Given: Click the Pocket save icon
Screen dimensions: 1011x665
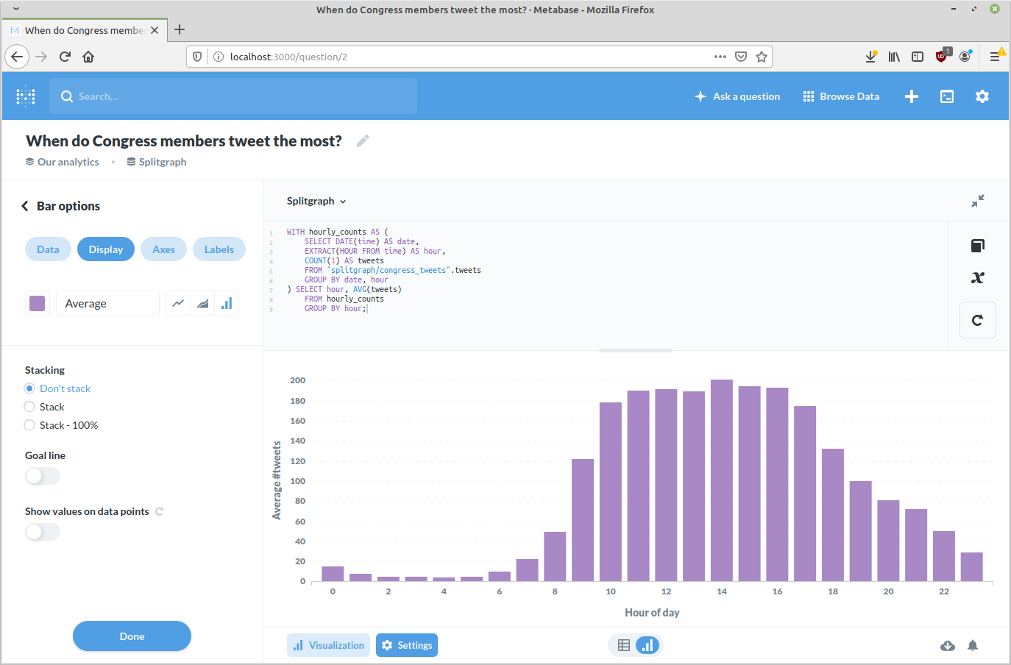Looking at the screenshot, I should pos(741,57).
